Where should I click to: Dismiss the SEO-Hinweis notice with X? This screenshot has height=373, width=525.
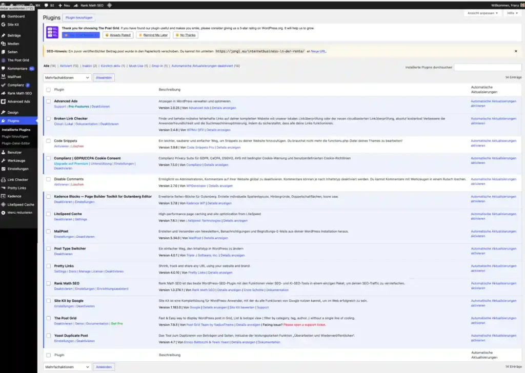(x=516, y=51)
